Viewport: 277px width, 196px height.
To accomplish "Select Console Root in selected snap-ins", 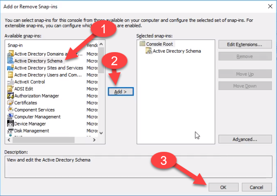I will (160, 44).
